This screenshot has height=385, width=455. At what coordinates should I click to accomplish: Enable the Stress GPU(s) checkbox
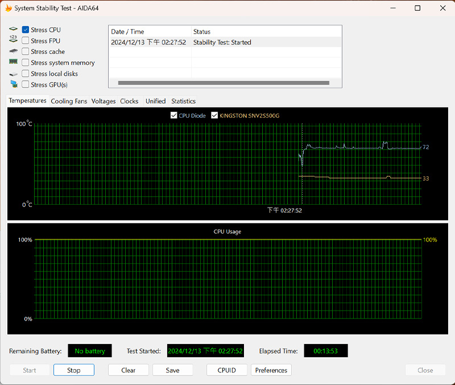click(26, 84)
